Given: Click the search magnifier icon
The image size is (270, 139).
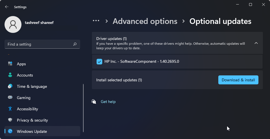Looking at the screenshot, I should pyautogui.click(x=75, y=44).
